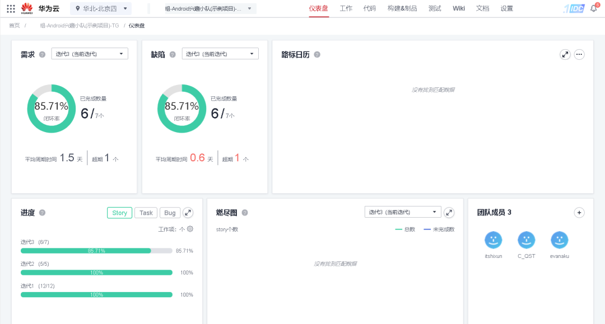The width and height of the screenshot is (605, 324).
Task: Click help icon next to 缺陷
Action: pos(173,54)
